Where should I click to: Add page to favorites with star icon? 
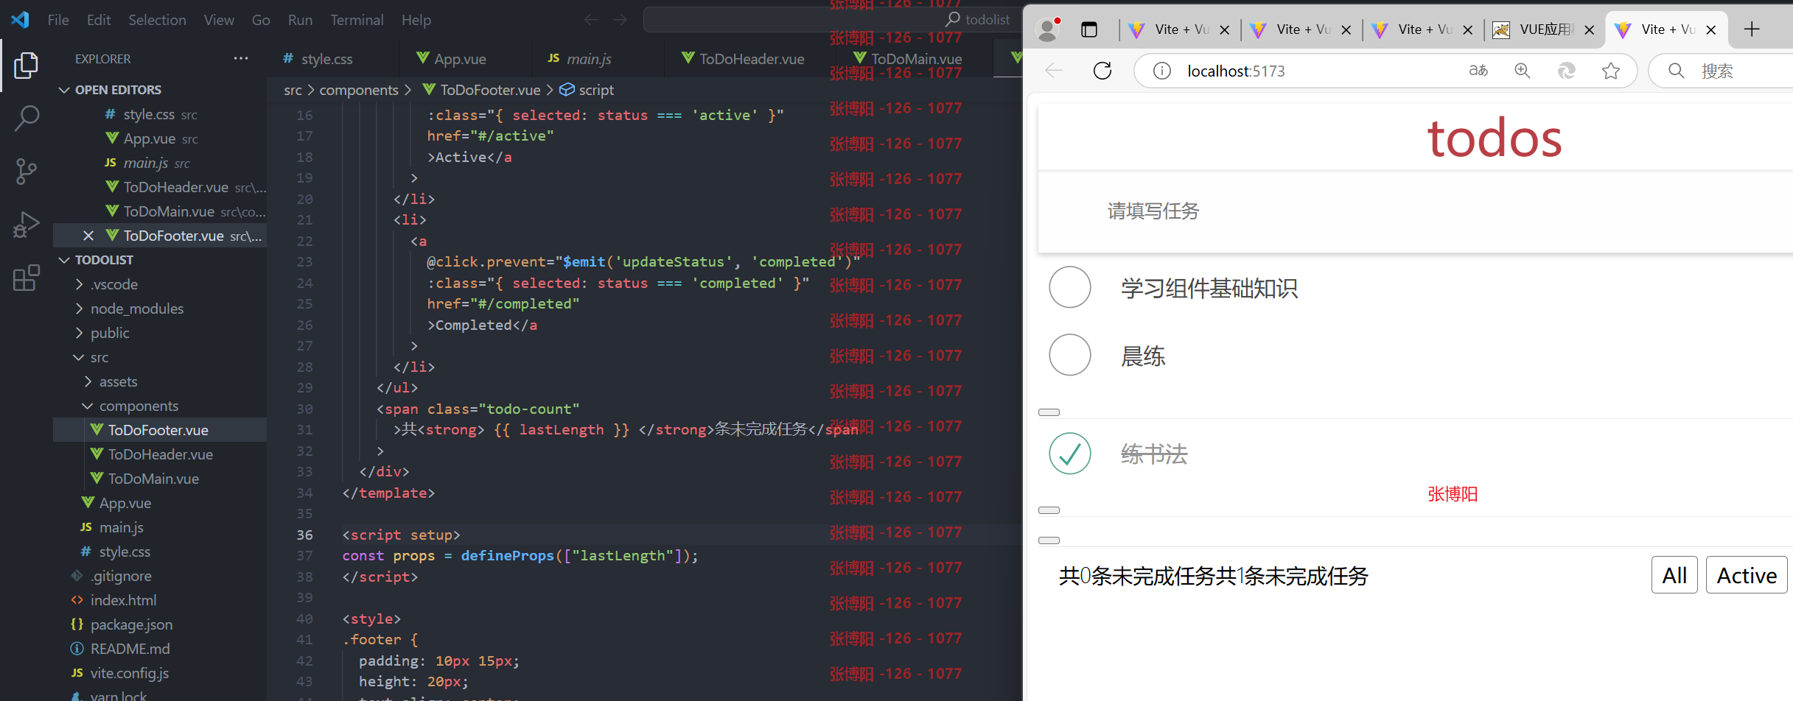[1611, 71]
